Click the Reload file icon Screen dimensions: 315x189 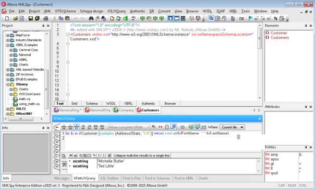click(x=22, y=18)
